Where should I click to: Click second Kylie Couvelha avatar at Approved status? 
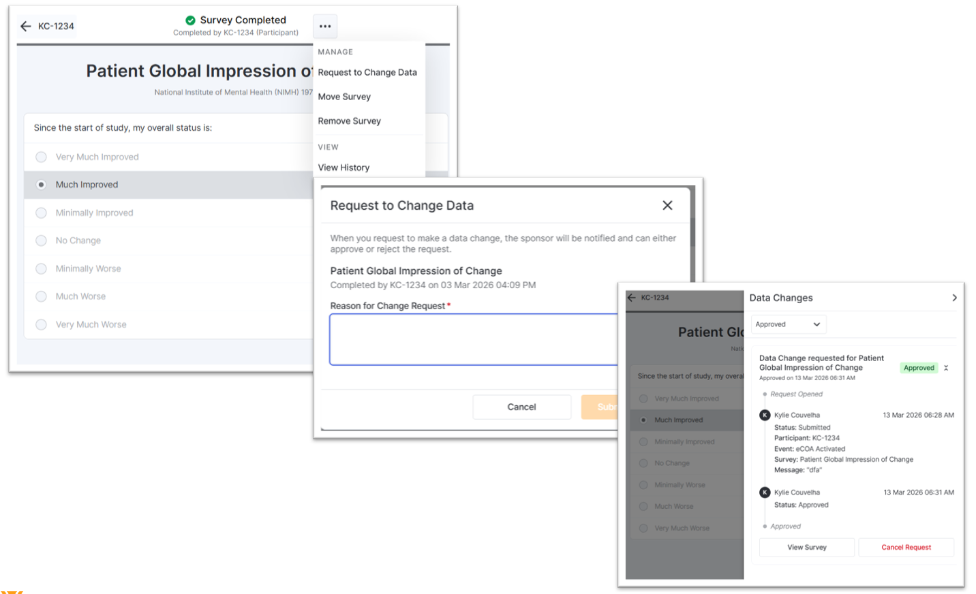coord(765,493)
